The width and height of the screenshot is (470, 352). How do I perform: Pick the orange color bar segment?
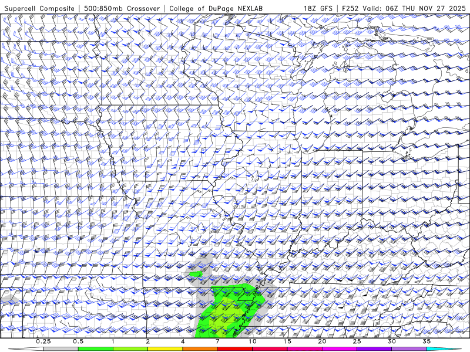point(200,349)
